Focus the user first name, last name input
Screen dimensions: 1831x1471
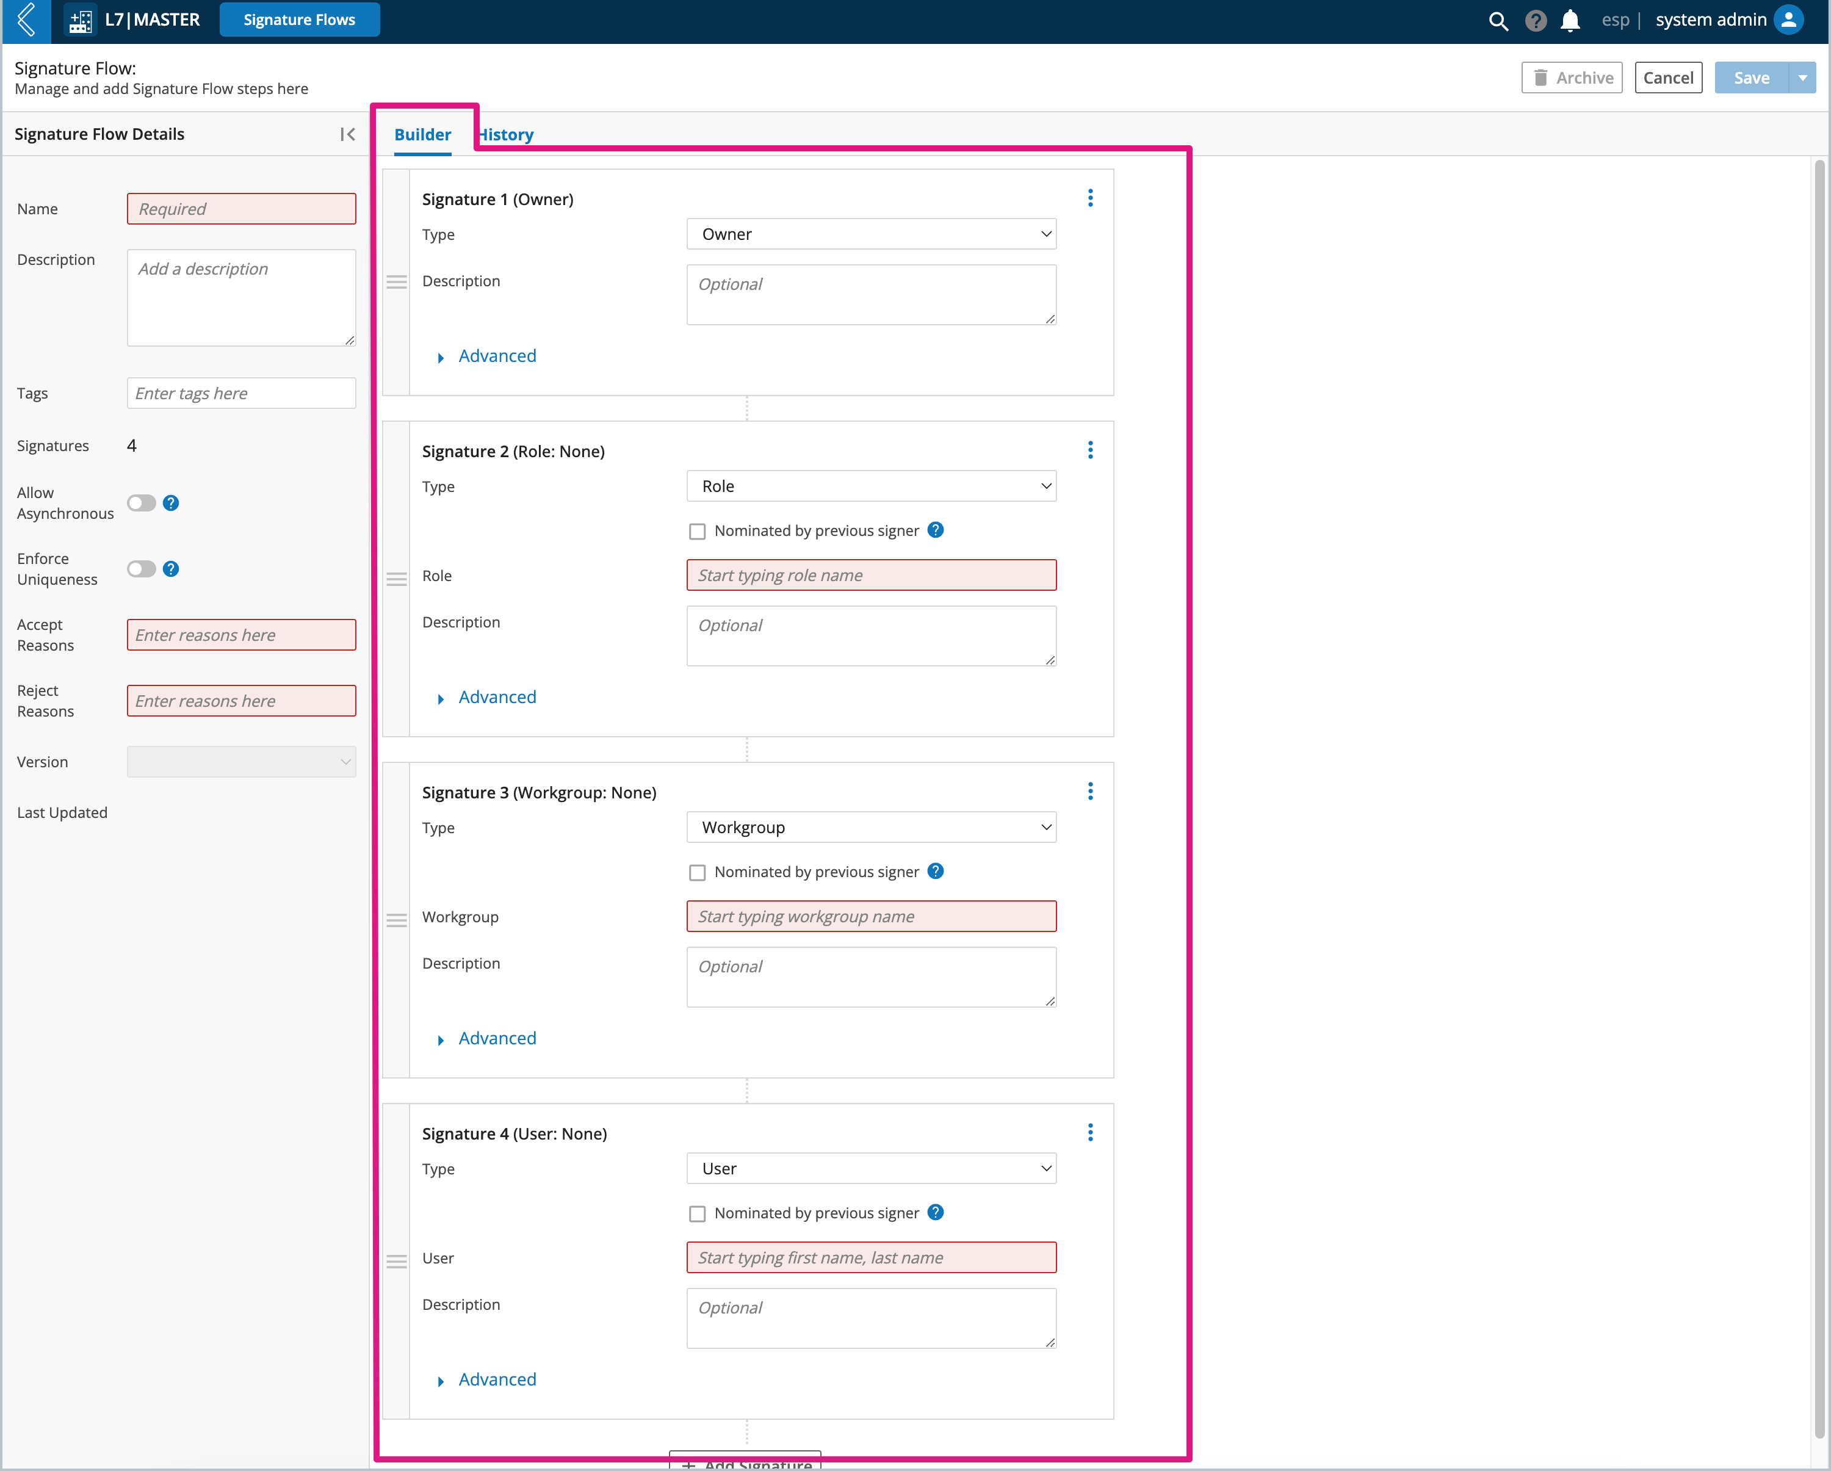point(872,1259)
